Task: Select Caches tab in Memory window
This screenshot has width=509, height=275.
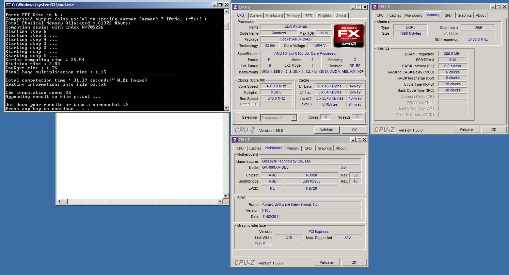Action: click(395, 15)
